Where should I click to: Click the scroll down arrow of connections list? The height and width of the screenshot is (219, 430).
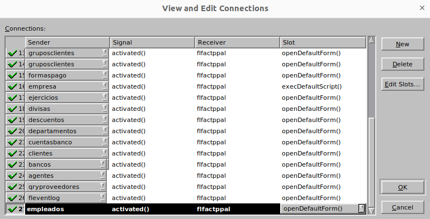click(372, 211)
